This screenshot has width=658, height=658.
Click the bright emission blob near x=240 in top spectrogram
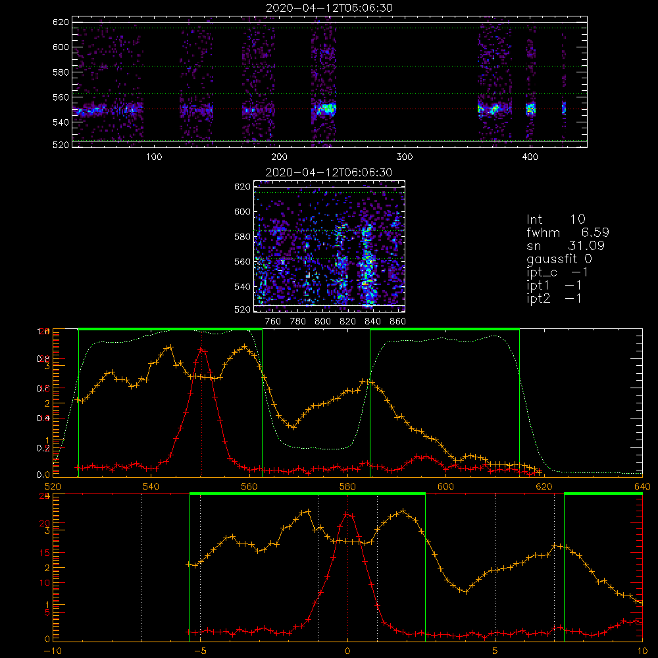(x=326, y=109)
